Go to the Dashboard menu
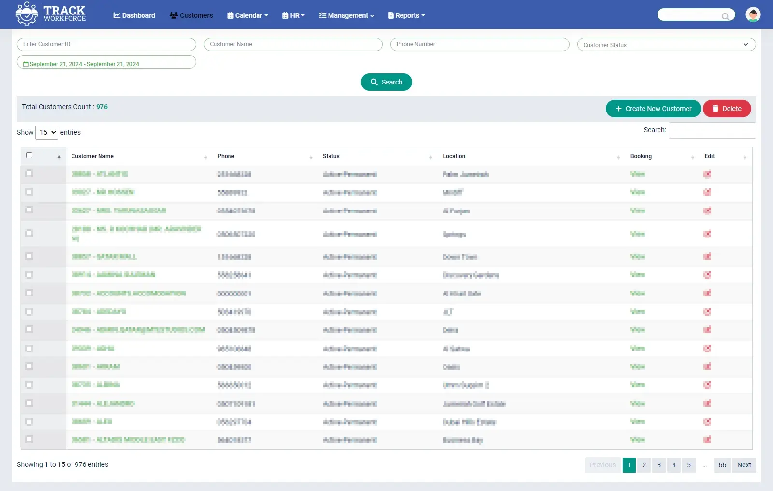 [x=134, y=15]
